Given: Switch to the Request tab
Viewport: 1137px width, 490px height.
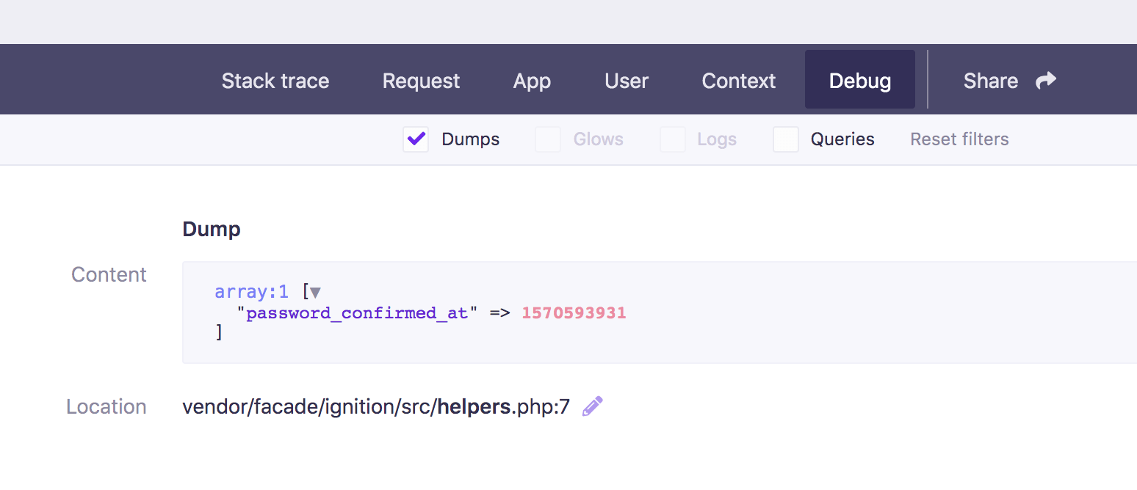Looking at the screenshot, I should pos(421,81).
